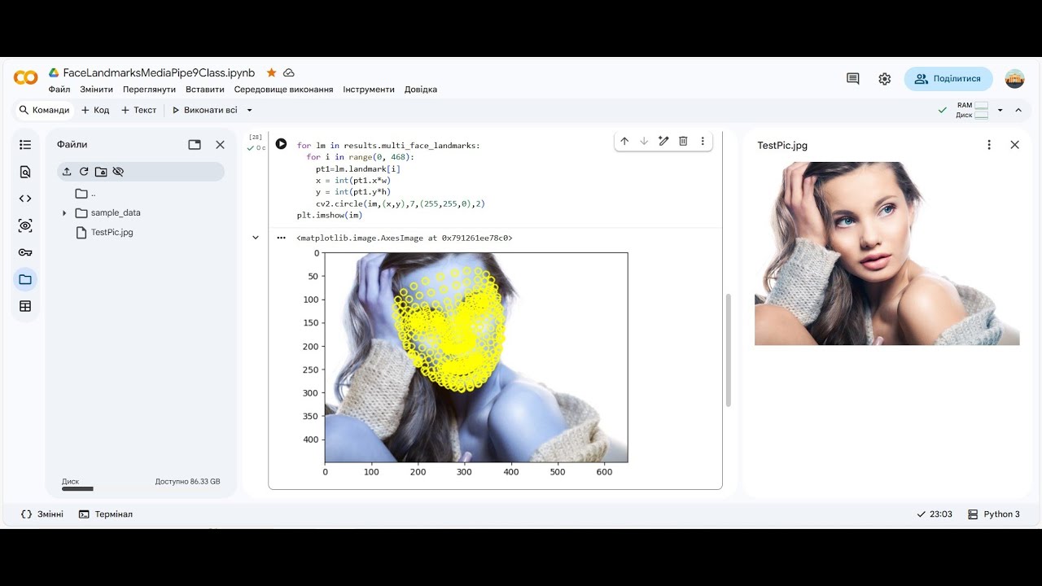Open the find and replace sidebar icon
The height and width of the screenshot is (586, 1042).
[25, 172]
